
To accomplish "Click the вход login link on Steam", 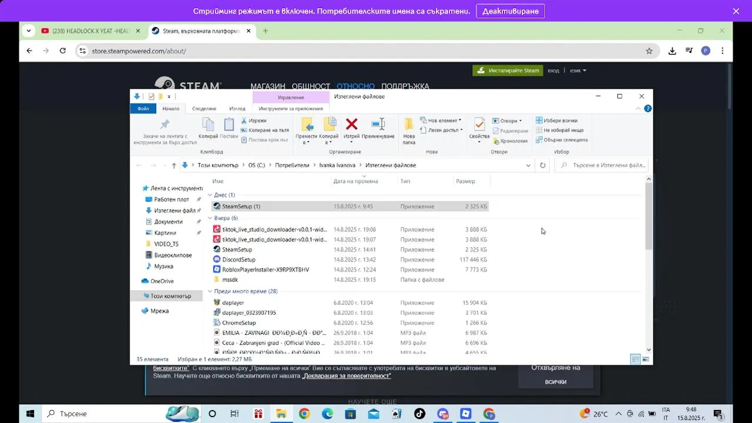I will (x=553, y=70).
